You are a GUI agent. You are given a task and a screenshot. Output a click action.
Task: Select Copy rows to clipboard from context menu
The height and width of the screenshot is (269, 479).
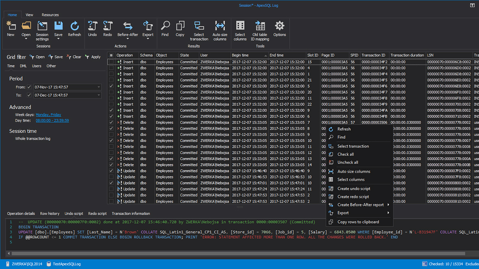tap(361, 222)
